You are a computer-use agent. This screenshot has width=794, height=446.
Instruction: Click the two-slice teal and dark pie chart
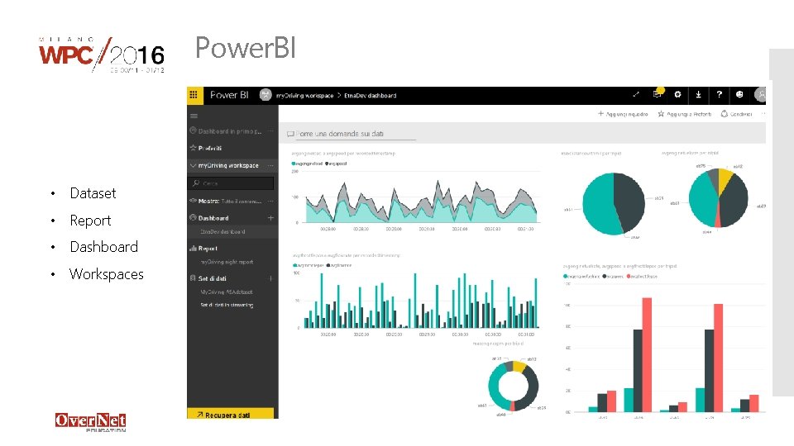click(x=614, y=203)
